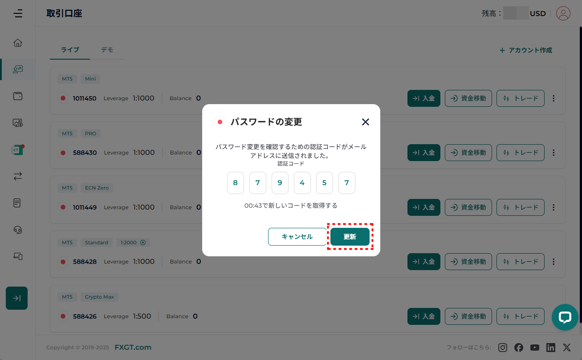Image resolution: width=582 pixels, height=360 pixels.
Task: Switch to the デモ tab
Action: [x=107, y=50]
